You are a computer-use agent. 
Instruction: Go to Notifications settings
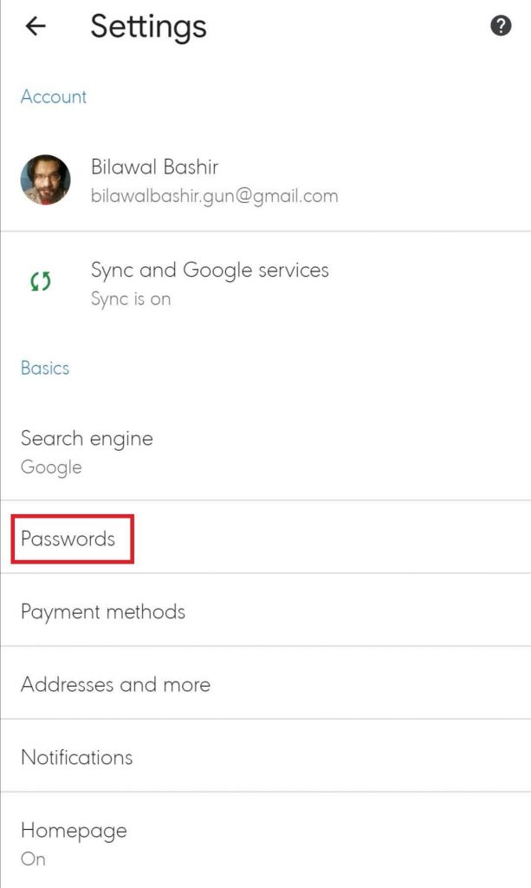point(77,757)
